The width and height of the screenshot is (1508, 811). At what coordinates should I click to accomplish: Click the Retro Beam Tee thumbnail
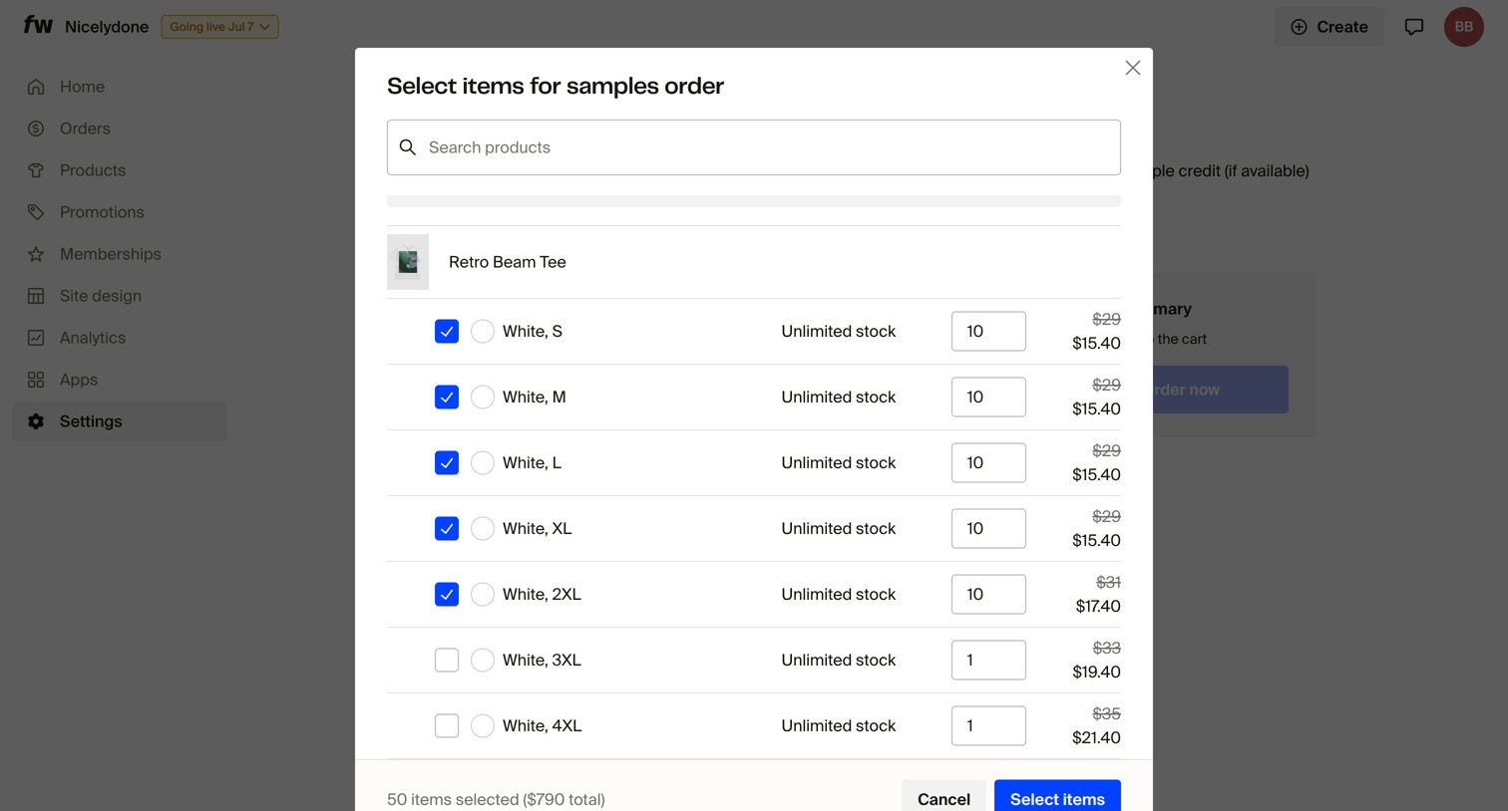pos(408,262)
